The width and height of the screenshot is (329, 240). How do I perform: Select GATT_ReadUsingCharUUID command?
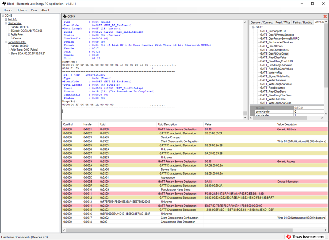click(x=276, y=61)
